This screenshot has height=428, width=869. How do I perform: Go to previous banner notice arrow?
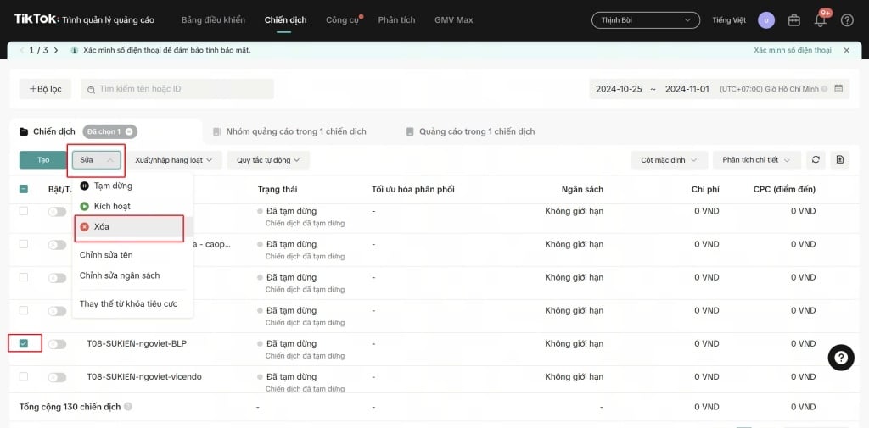(x=22, y=50)
